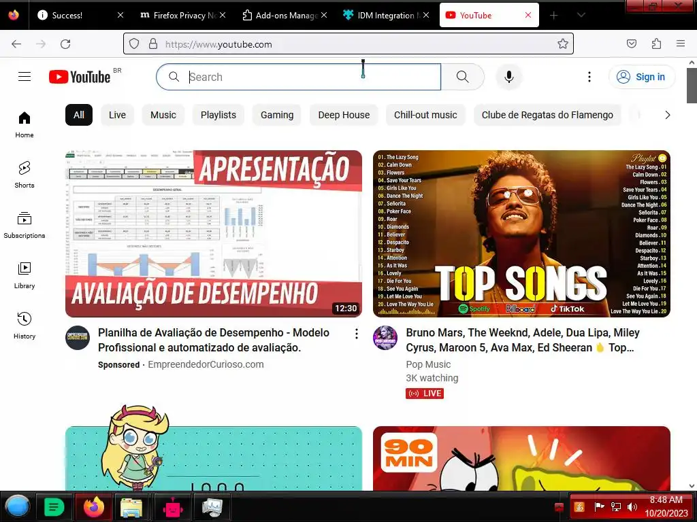
Task: Open a new Firefox tab
Action: tap(553, 16)
